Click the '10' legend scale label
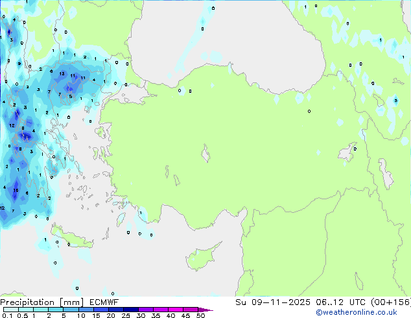 tap(81, 315)
